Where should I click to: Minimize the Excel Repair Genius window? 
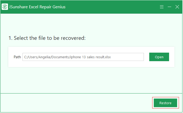(x=169, y=7)
